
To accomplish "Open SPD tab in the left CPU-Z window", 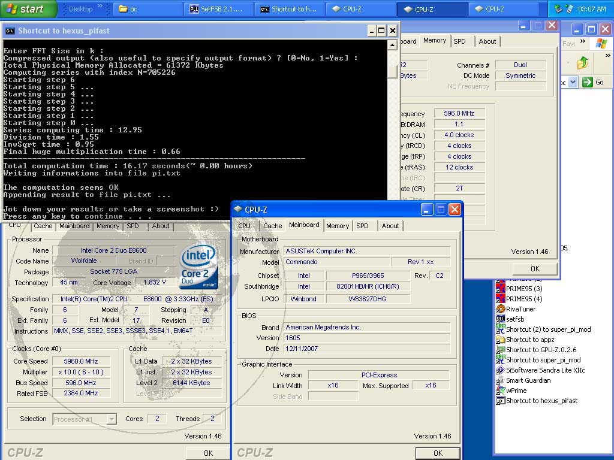I will pos(133,226).
